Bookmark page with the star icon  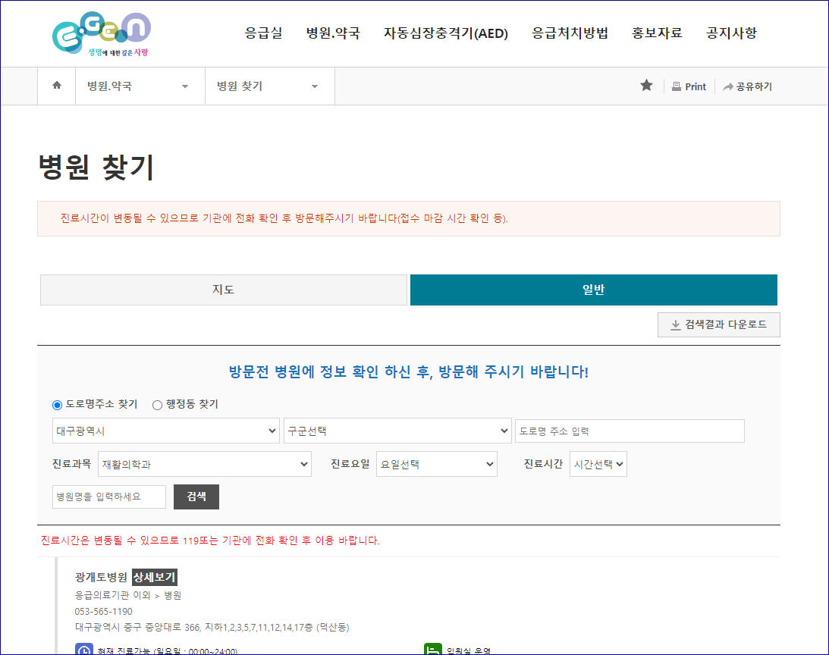[x=646, y=86]
